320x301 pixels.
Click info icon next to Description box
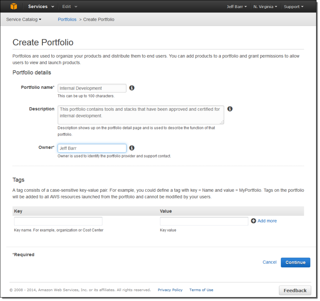[230, 109]
